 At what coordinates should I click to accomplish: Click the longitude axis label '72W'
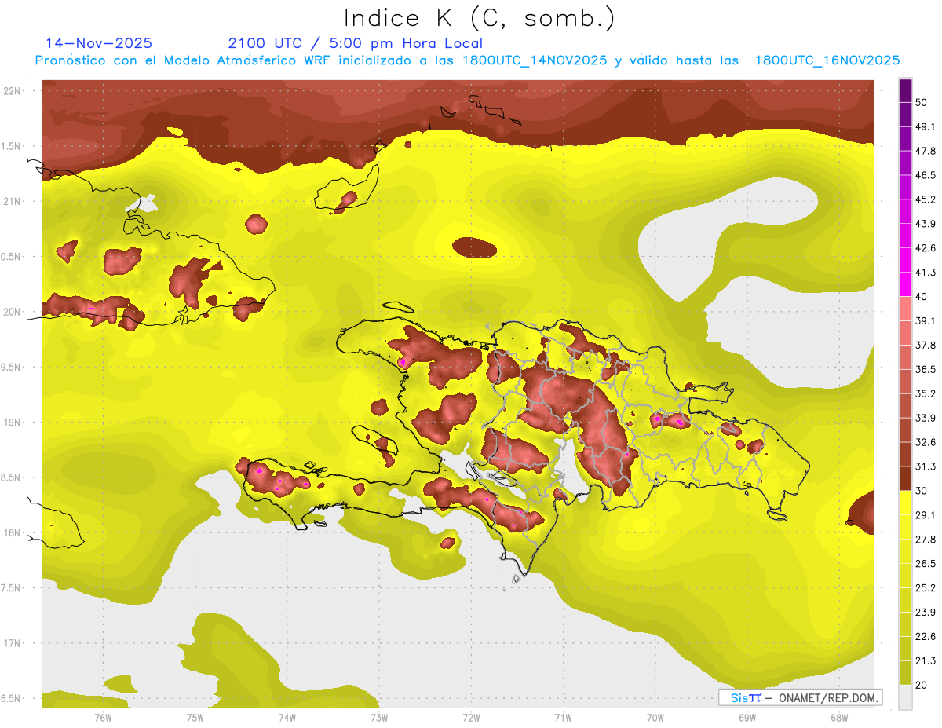click(471, 719)
